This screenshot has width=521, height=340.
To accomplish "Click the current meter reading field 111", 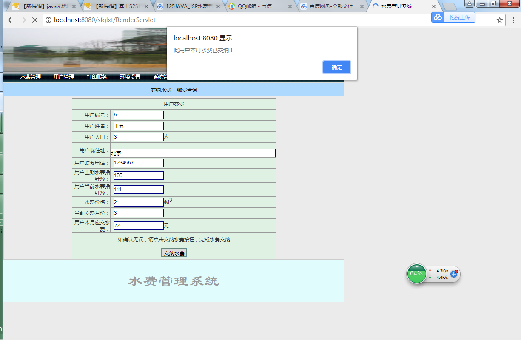I will tap(139, 190).
